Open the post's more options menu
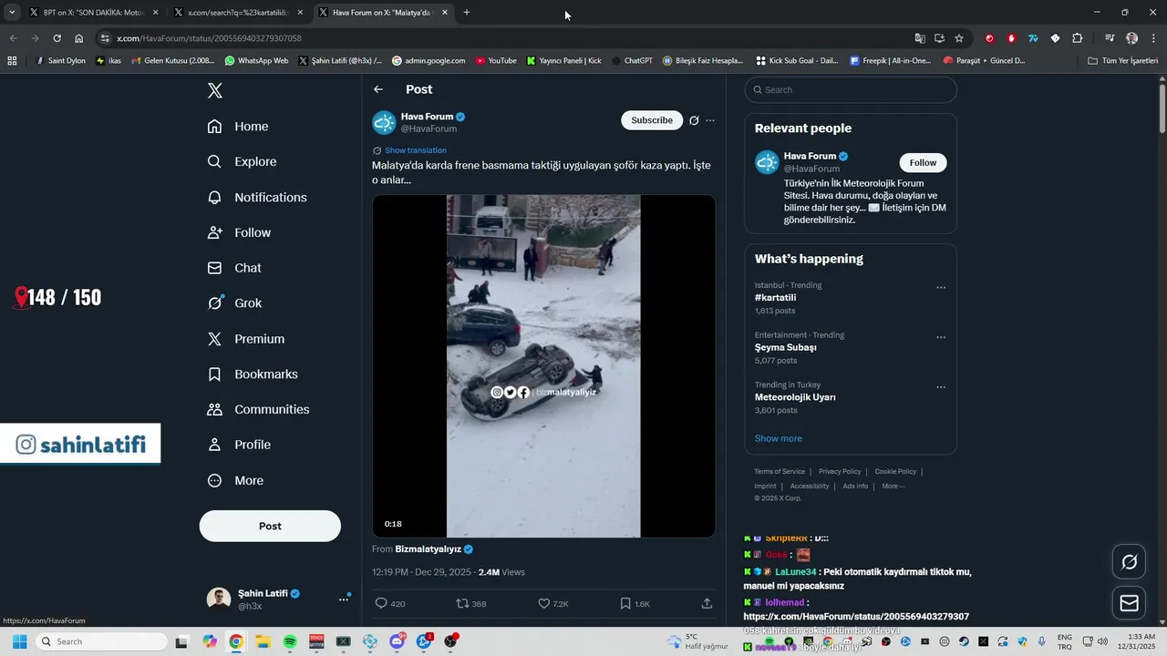1167x656 pixels. pos(710,120)
